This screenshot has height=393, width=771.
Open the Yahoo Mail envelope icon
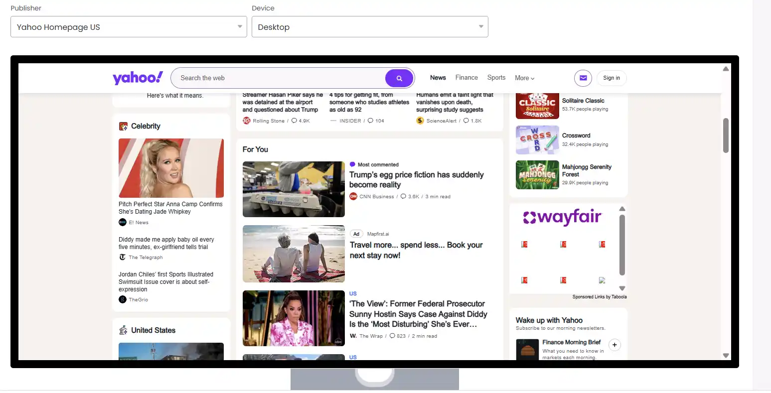[583, 78]
